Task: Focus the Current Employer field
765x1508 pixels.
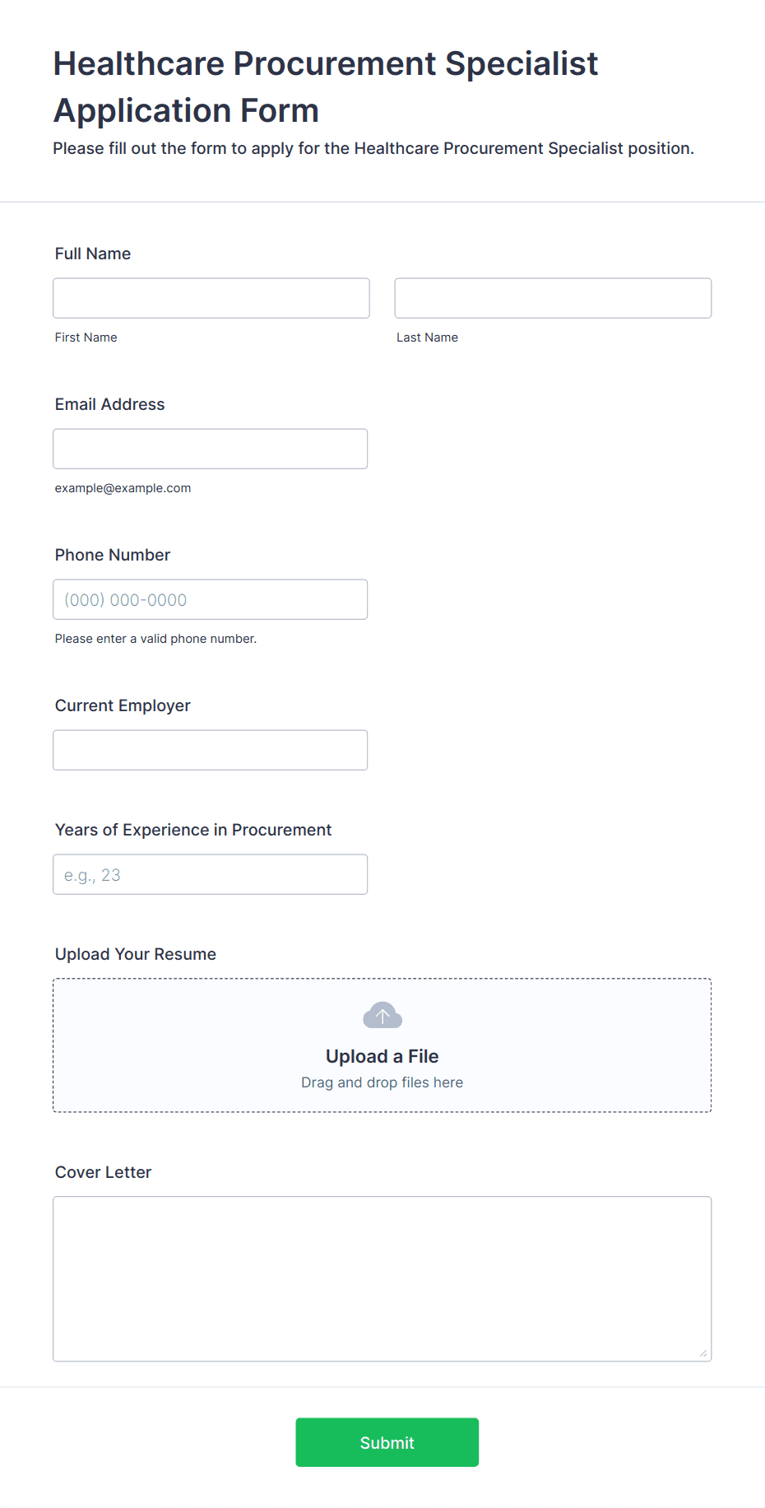Action: point(211,750)
